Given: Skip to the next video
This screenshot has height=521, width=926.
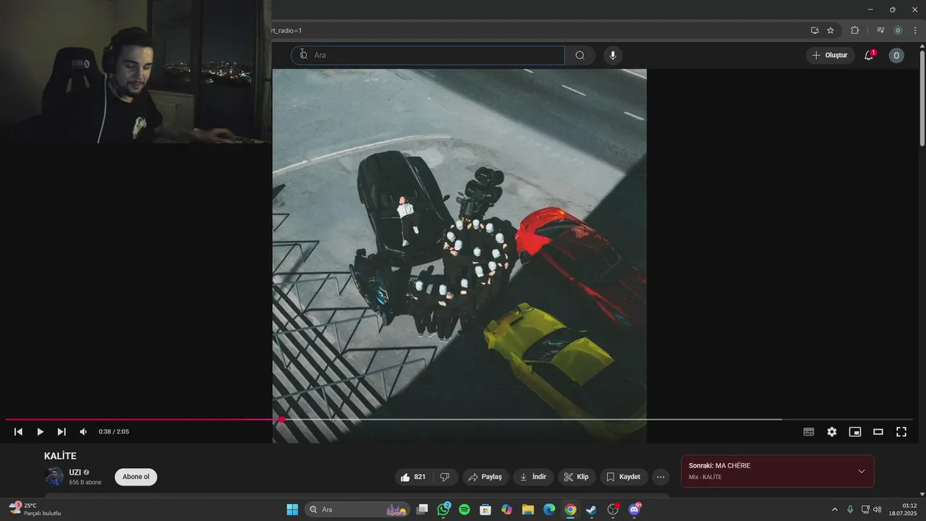Looking at the screenshot, I should pyautogui.click(x=61, y=432).
